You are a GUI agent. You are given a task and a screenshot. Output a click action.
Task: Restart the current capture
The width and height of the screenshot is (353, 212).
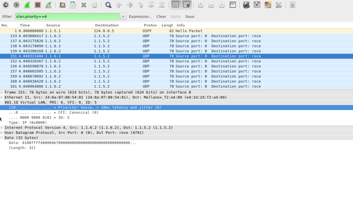tap(49, 5)
